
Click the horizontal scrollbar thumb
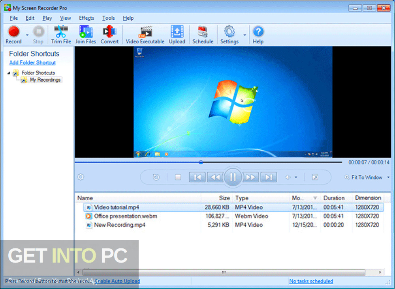pos(224,272)
